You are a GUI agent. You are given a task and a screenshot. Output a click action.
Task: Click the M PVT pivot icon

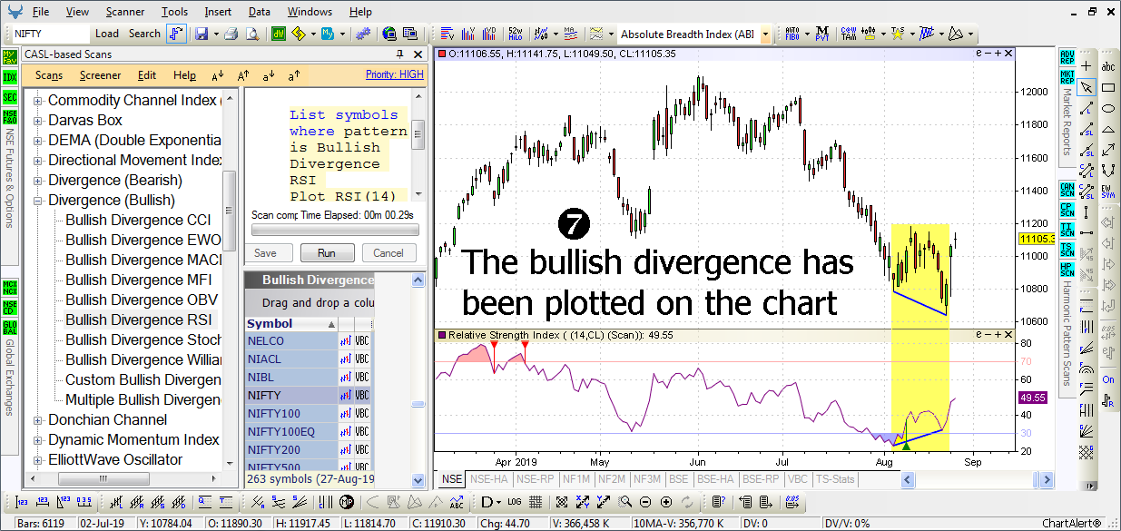tap(821, 34)
